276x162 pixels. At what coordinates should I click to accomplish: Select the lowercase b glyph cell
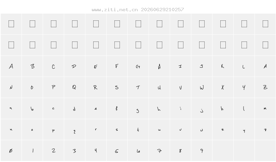(x=32, y=109)
